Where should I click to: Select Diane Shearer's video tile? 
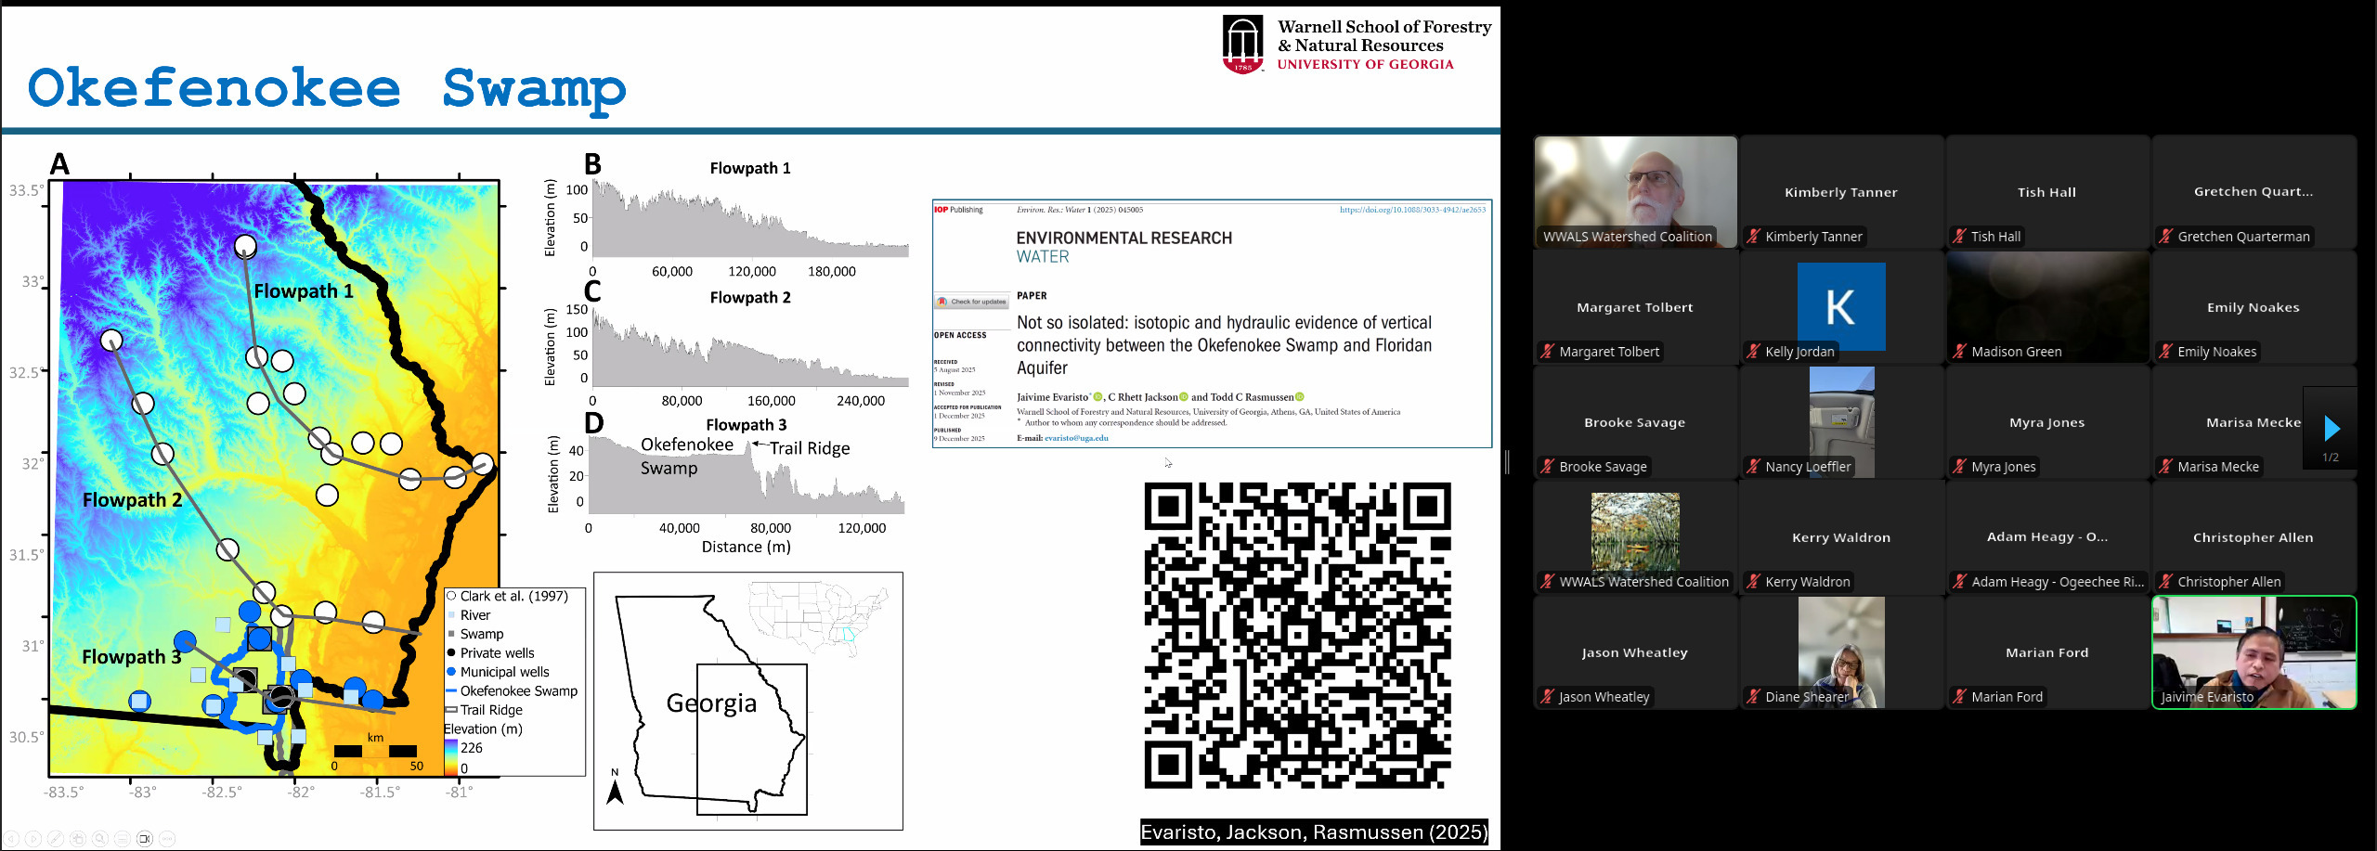[x=1841, y=652]
